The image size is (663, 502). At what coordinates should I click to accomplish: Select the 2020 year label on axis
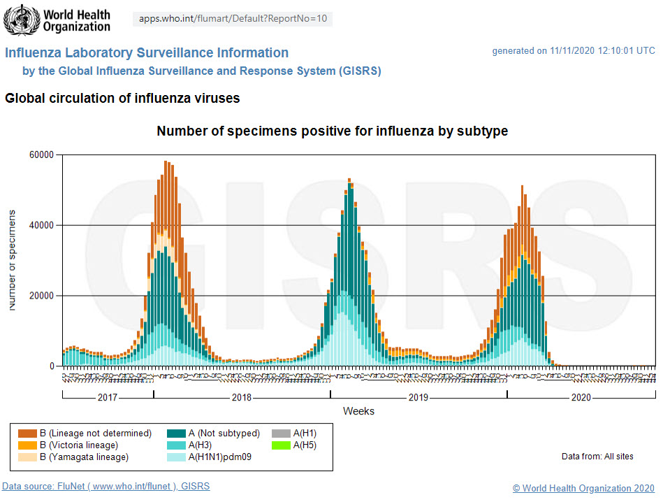pos(581,397)
